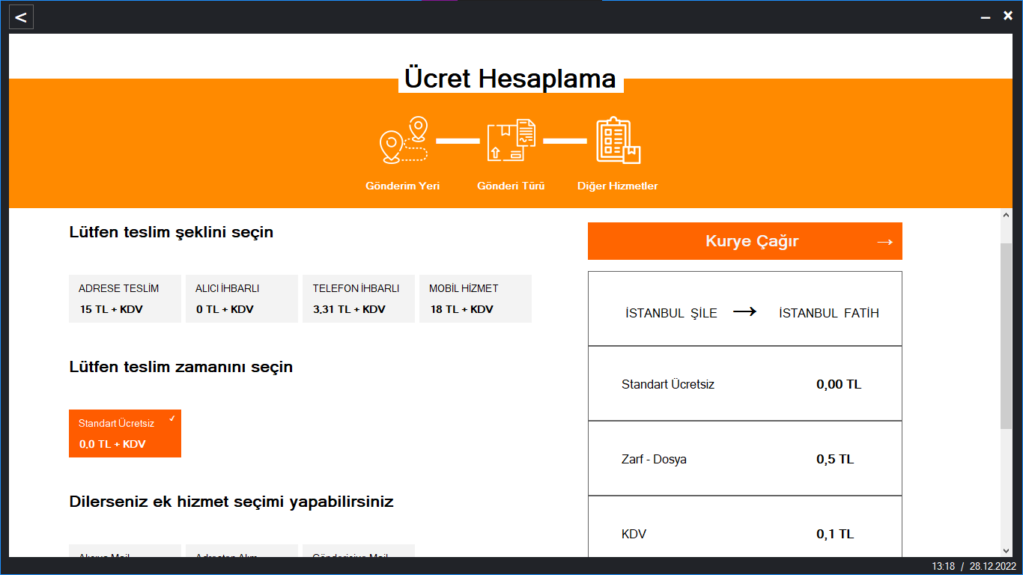Click the Diğer Hizmetler clipboard icon
The image size is (1023, 575).
click(618, 140)
